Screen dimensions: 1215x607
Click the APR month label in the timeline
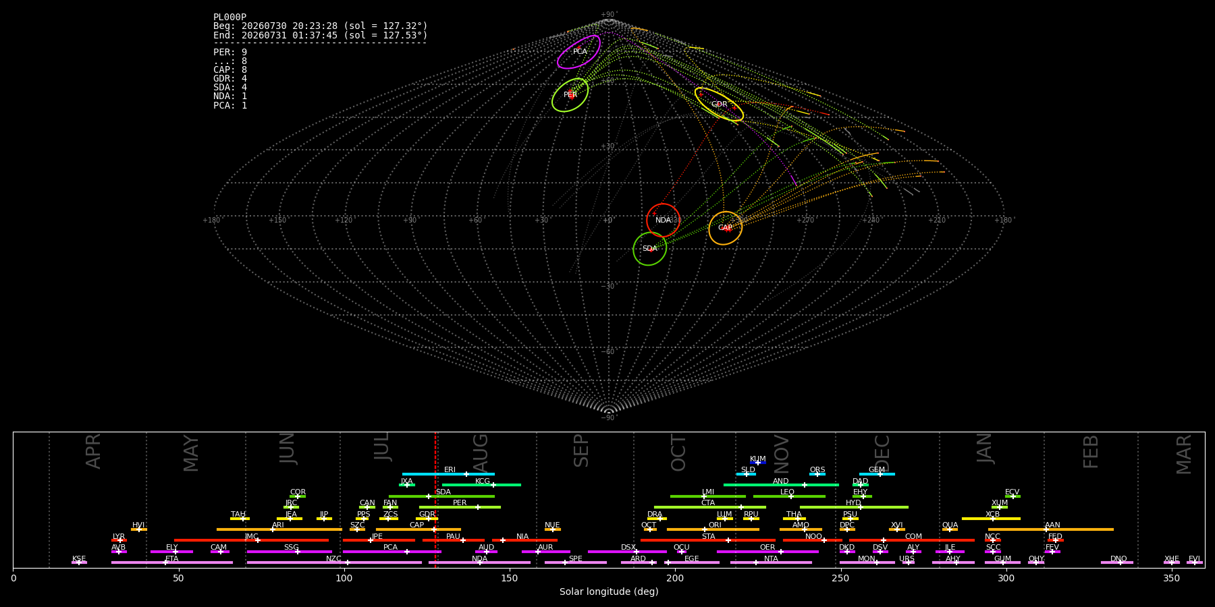pyautogui.click(x=93, y=451)
